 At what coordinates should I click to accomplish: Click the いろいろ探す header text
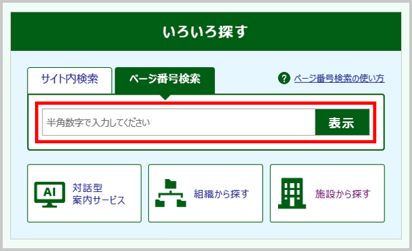pos(205,32)
